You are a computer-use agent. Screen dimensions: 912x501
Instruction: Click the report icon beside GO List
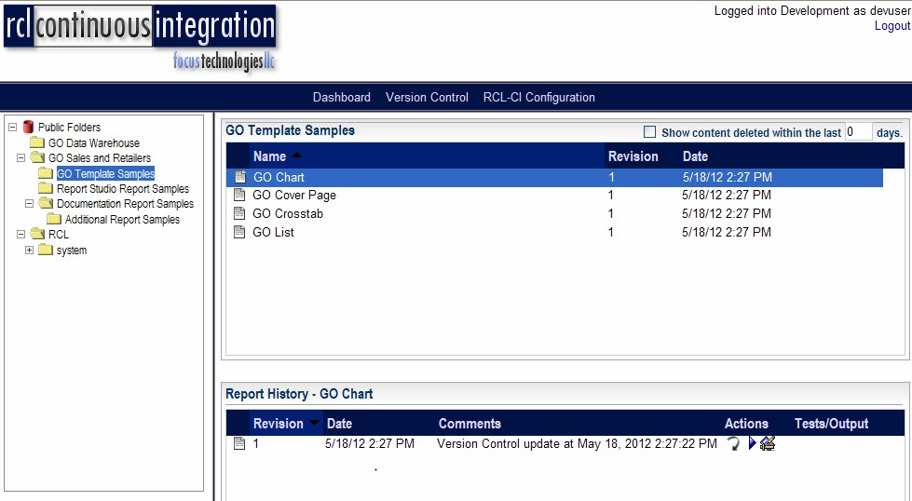click(239, 232)
